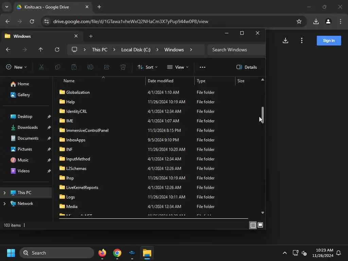Image resolution: width=348 pixels, height=261 pixels.
Task: Go back in File Explorer navigation
Action: coord(8,50)
